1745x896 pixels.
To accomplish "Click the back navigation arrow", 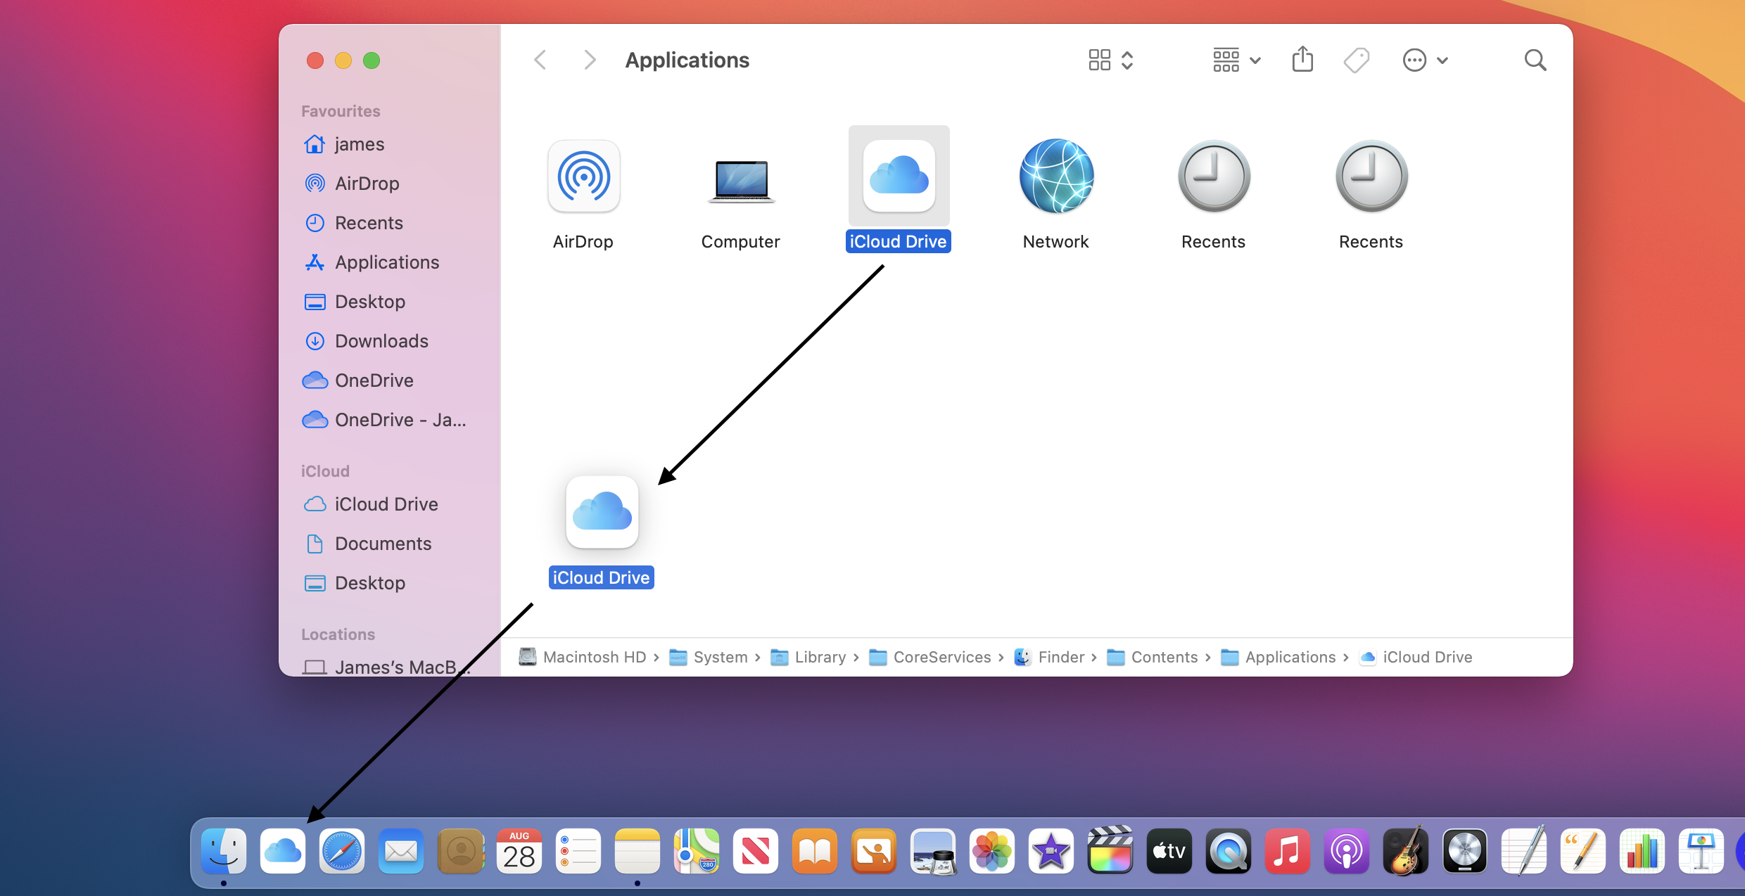I will point(540,60).
